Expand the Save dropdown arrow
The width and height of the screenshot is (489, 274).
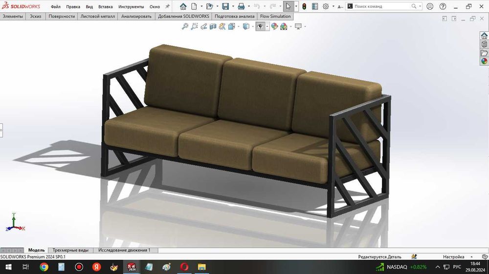pyautogui.click(x=233, y=6)
